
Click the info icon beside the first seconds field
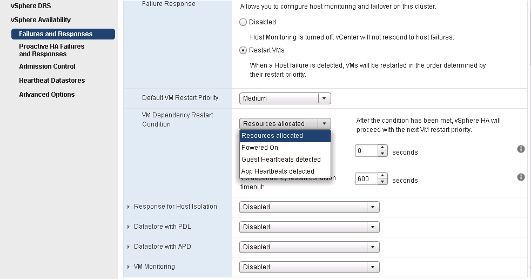pos(521,149)
